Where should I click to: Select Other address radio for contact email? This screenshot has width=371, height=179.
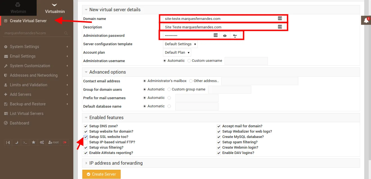click(x=191, y=81)
